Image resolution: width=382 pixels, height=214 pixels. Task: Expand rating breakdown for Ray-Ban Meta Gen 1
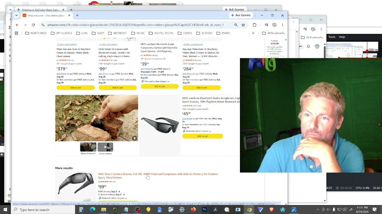click(x=196, y=60)
